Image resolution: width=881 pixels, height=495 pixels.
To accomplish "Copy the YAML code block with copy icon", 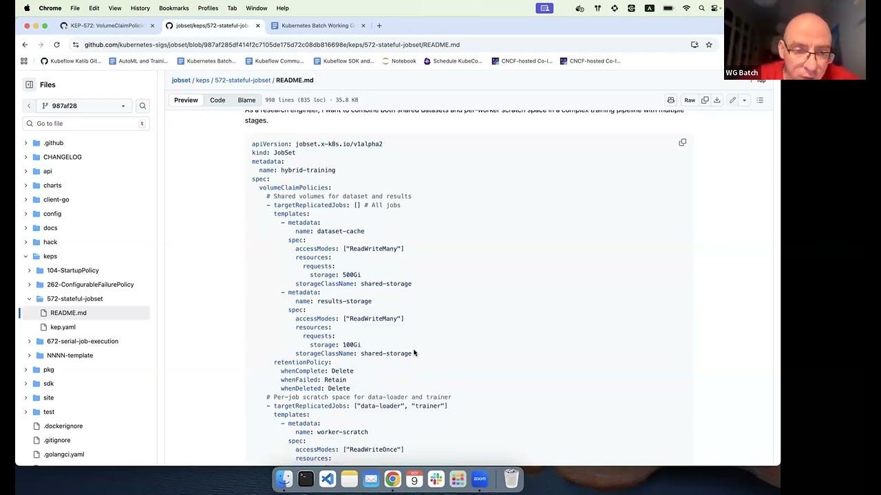I will pos(682,142).
